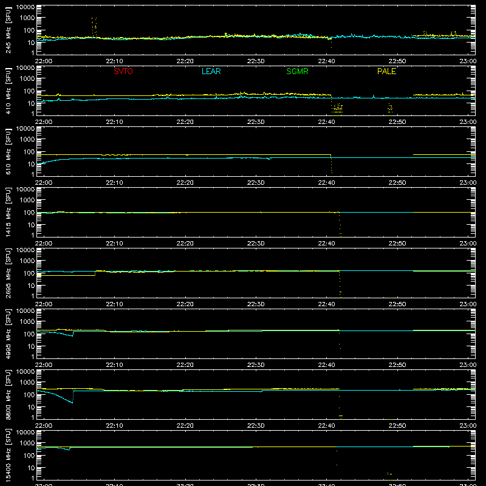Click the 100 tick on 610 MHz axis

pos(29,152)
